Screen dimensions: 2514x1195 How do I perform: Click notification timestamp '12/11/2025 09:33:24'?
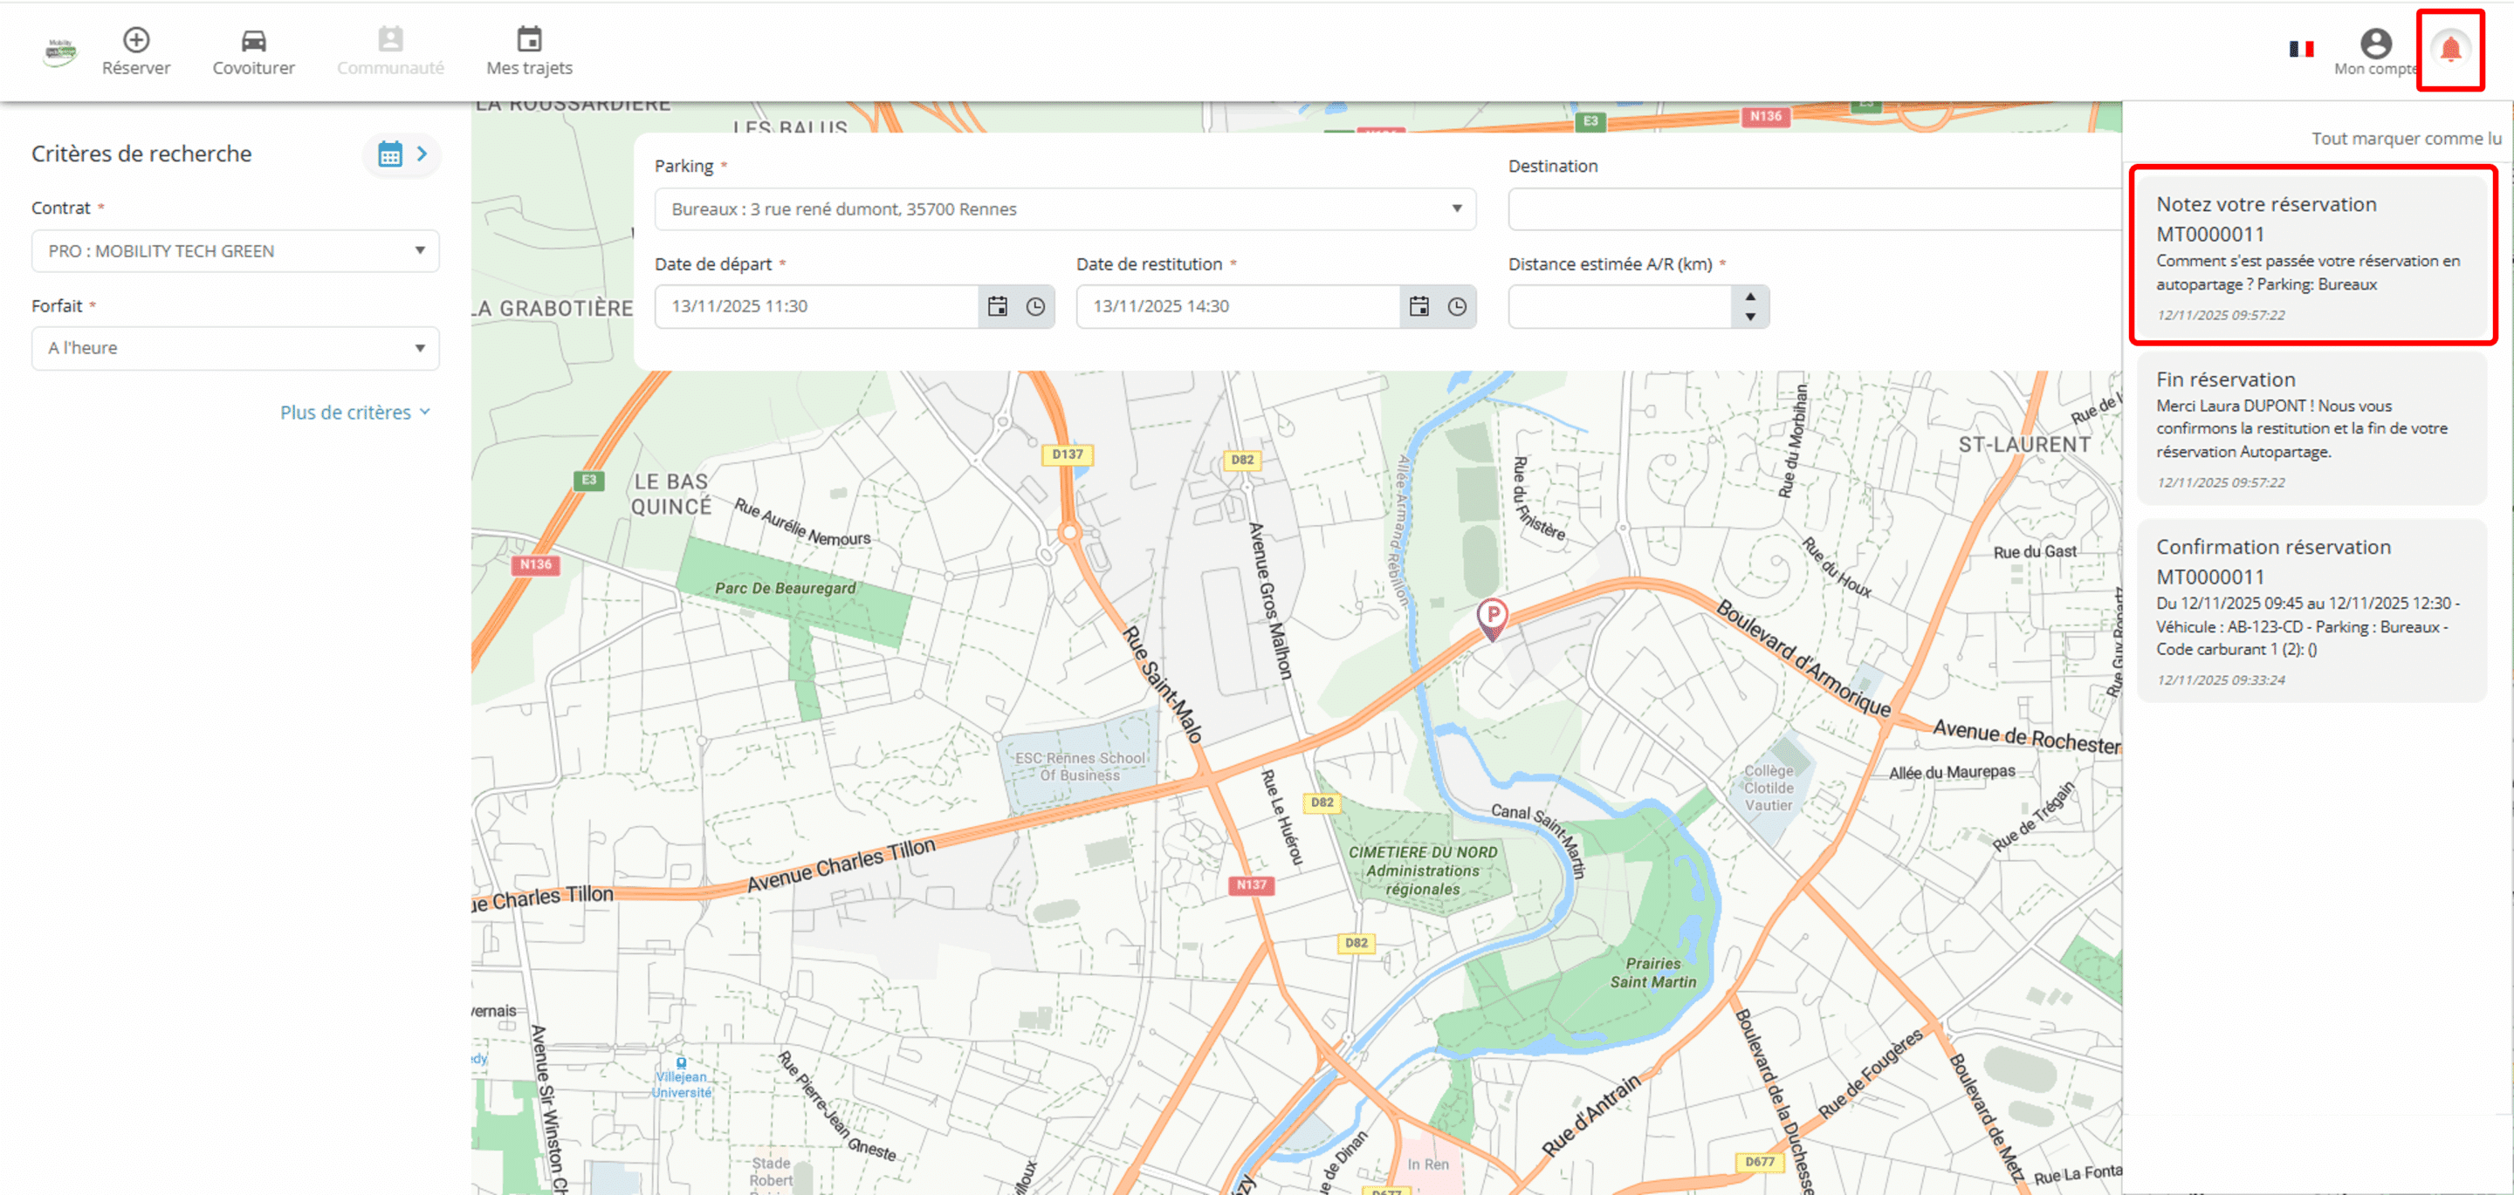click(2220, 680)
